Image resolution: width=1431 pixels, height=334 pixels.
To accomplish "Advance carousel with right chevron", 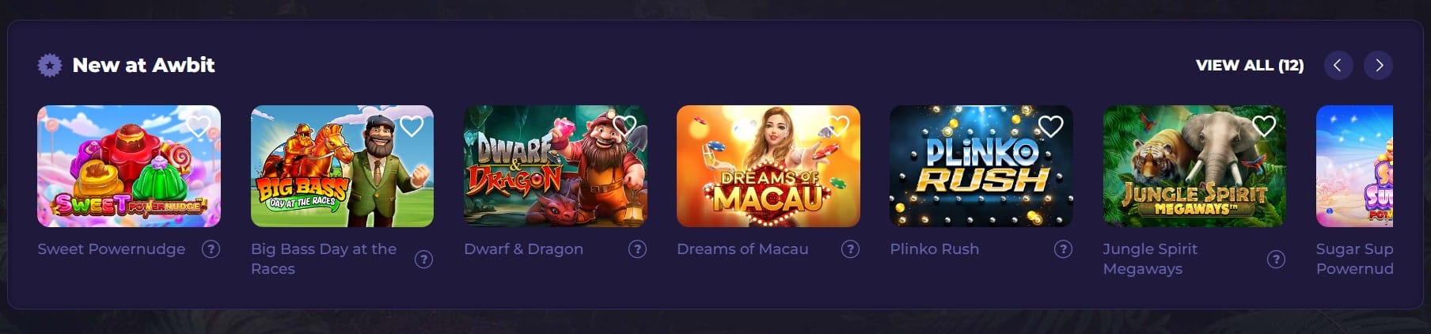I will coord(1379,65).
